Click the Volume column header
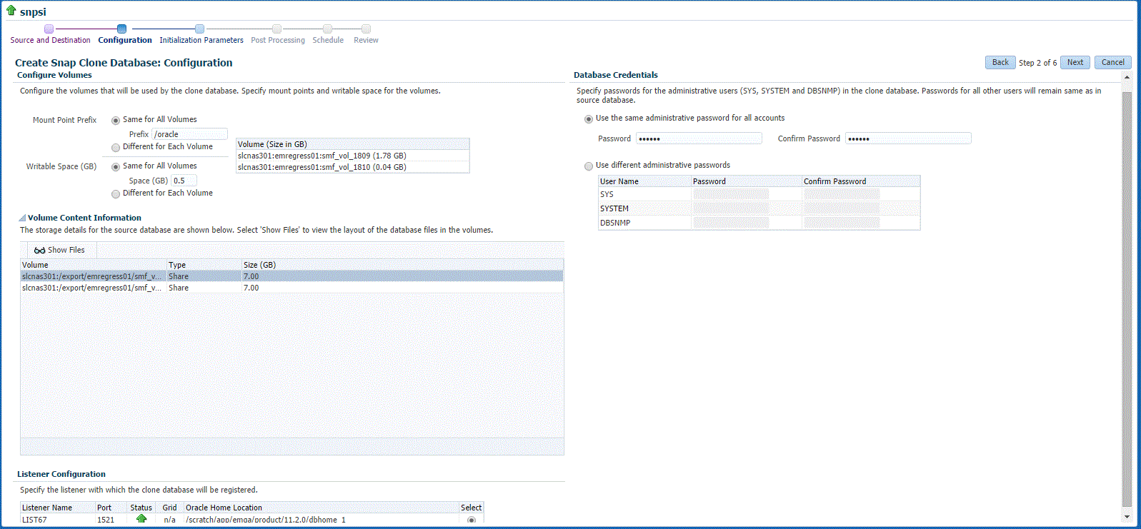1141x529 pixels. [94, 265]
